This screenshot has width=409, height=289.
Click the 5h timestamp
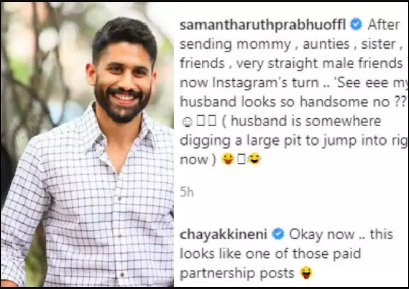pos(187,192)
